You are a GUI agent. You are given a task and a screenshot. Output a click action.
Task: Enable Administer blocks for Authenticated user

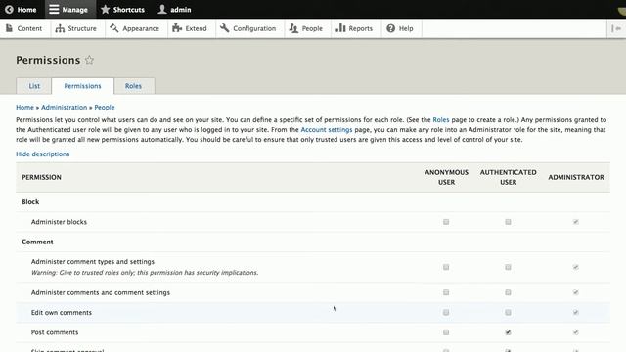pyautogui.click(x=508, y=222)
